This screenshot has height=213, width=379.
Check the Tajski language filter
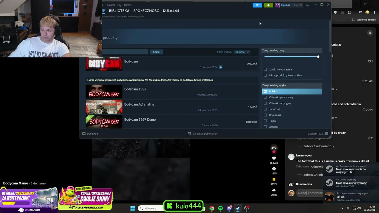(265, 121)
